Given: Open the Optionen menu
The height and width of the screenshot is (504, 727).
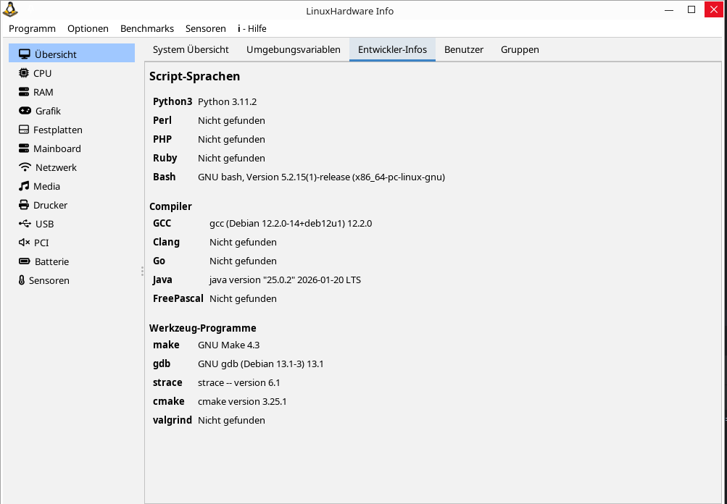Looking at the screenshot, I should point(88,28).
